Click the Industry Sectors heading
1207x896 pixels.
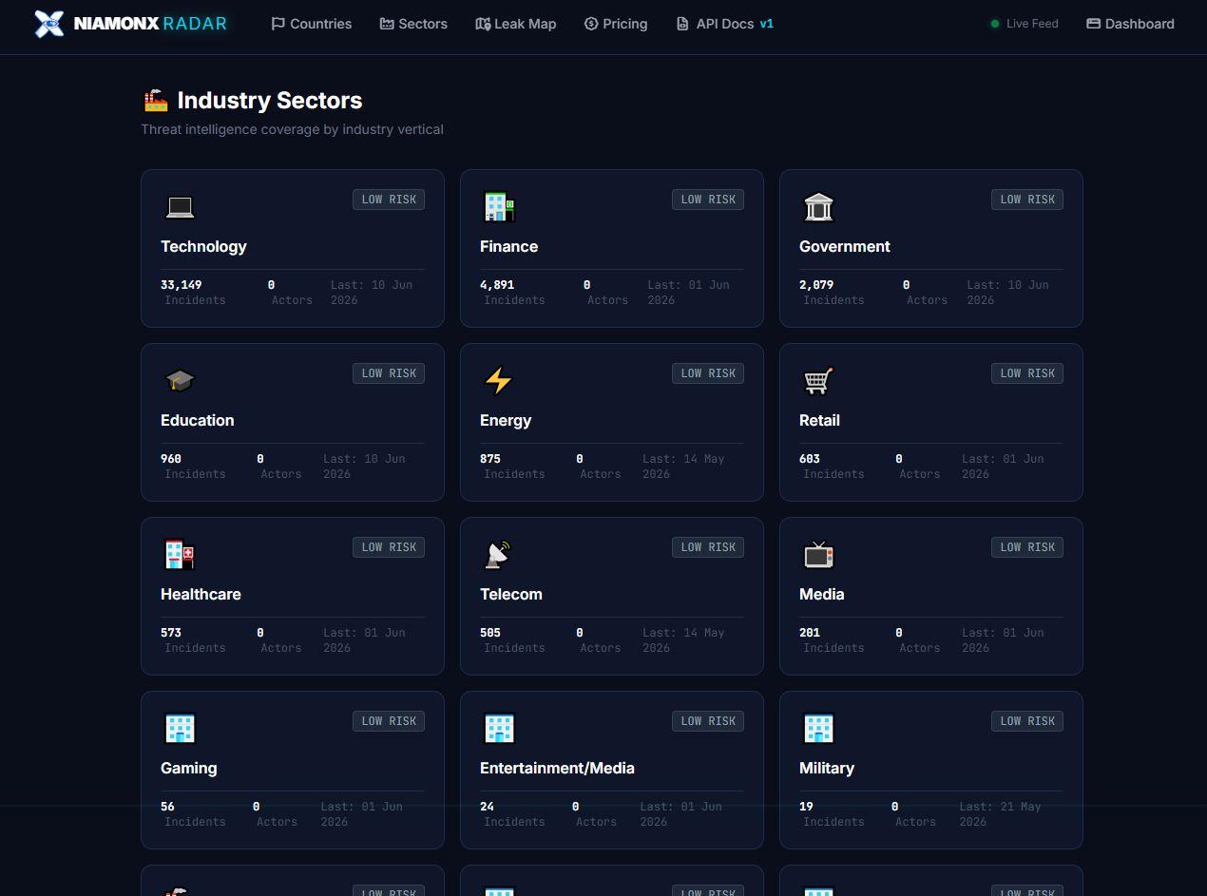pos(270,100)
